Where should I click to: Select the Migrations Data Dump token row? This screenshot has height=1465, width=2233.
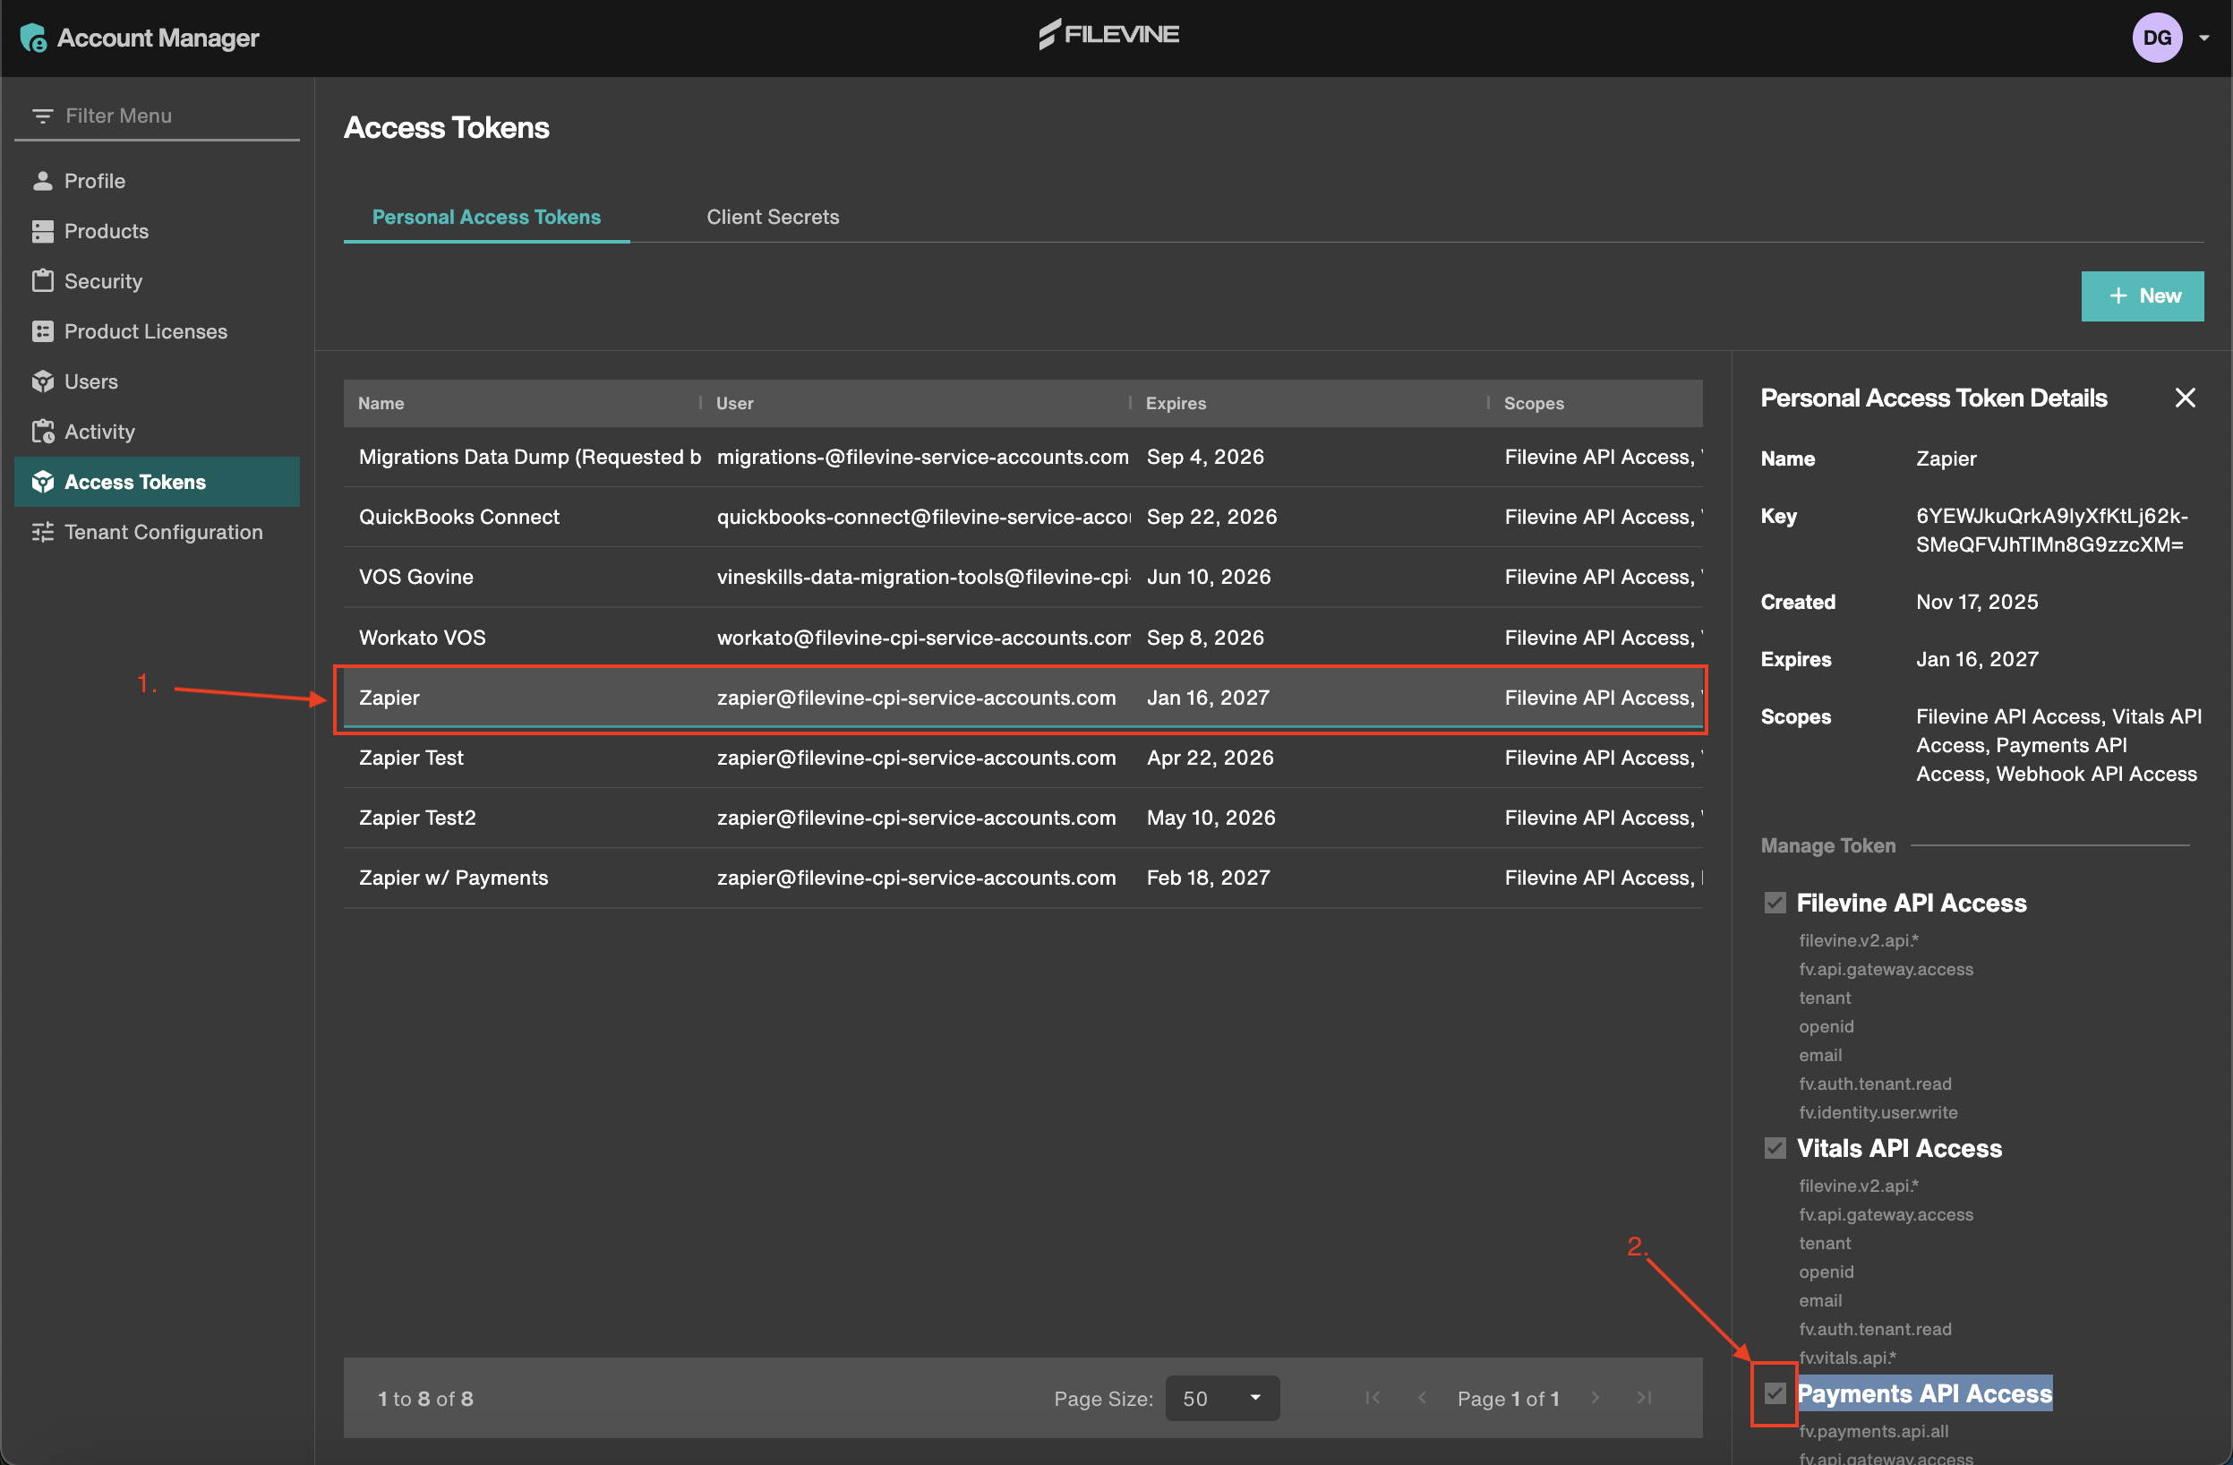tap(1022, 457)
